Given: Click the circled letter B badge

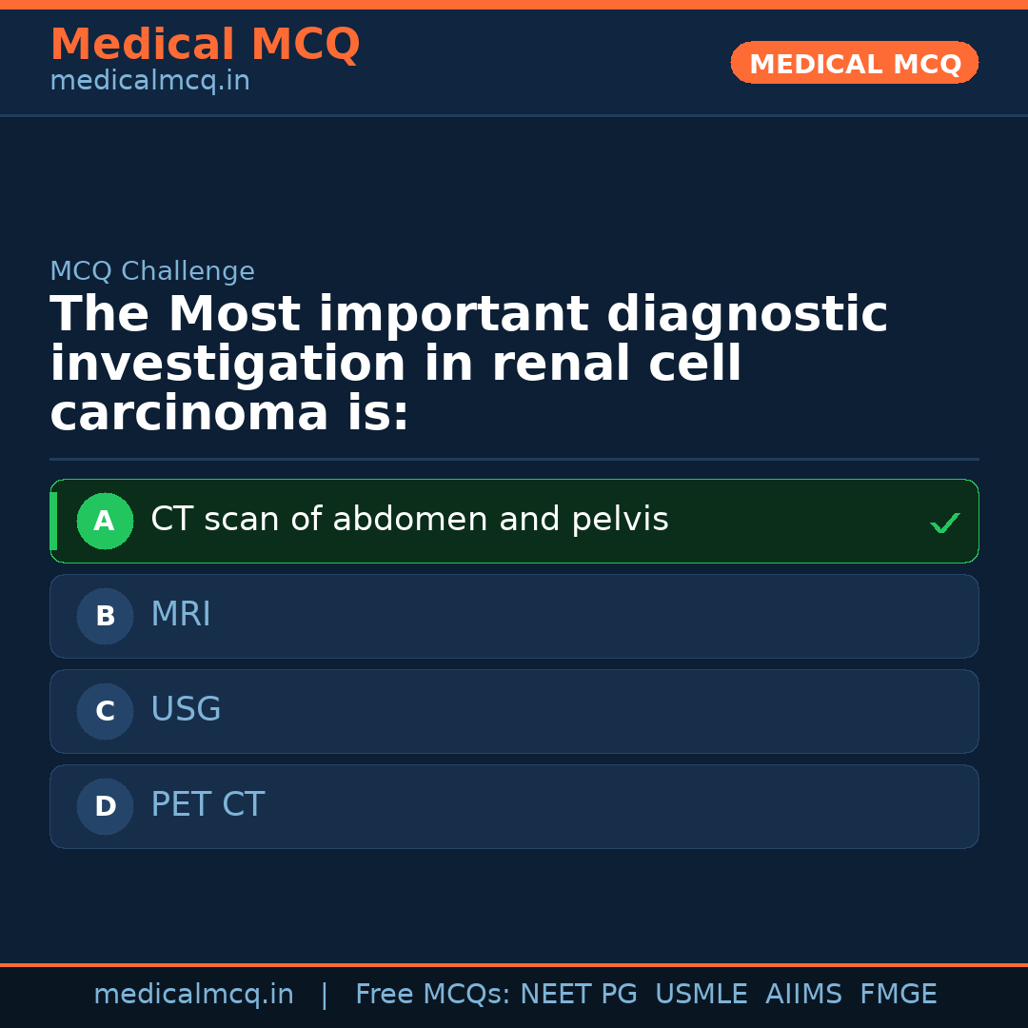Looking at the screenshot, I should pos(105,616).
